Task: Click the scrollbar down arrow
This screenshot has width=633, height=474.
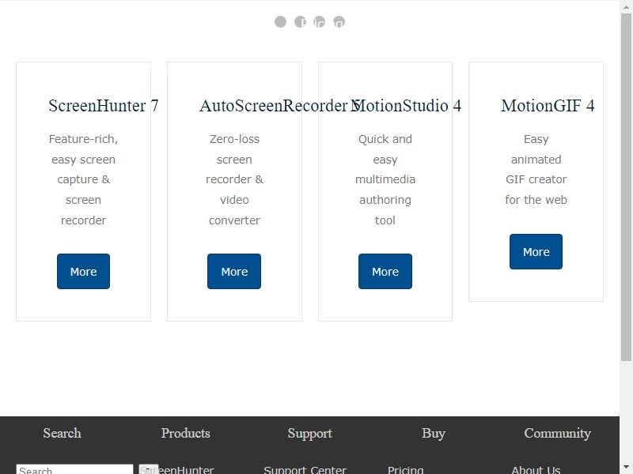Action: click(x=626, y=467)
